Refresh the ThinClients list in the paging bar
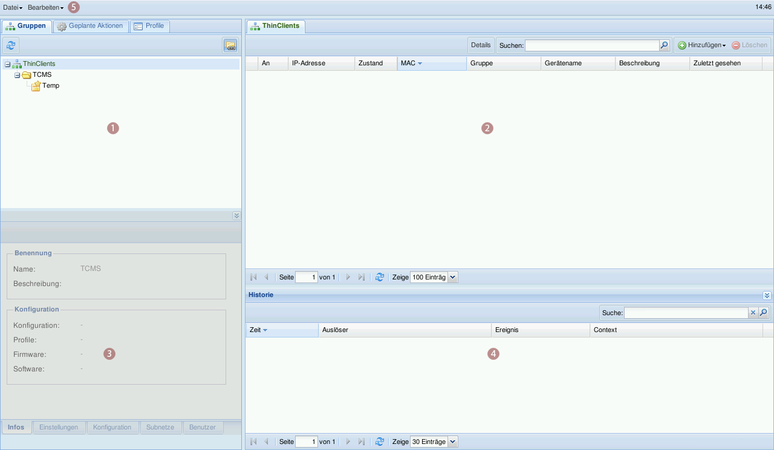Viewport: 774px width, 450px height. click(380, 277)
